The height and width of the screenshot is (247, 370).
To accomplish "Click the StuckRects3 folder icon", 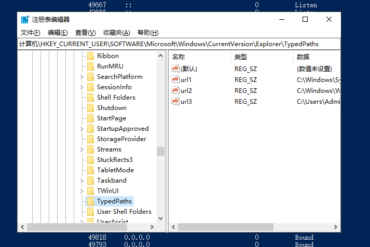I will click(x=91, y=160).
